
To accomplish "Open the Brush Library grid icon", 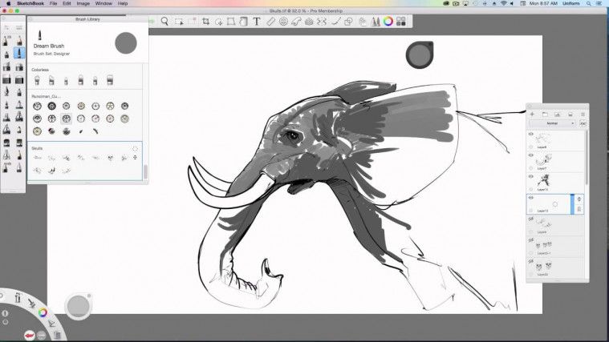I will (401, 22).
